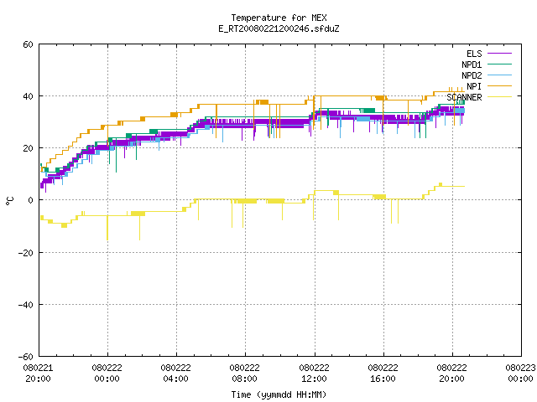The image size is (537, 402).
Task: Click the 080221 20:00 x-axis tick label
Action: 38,374
